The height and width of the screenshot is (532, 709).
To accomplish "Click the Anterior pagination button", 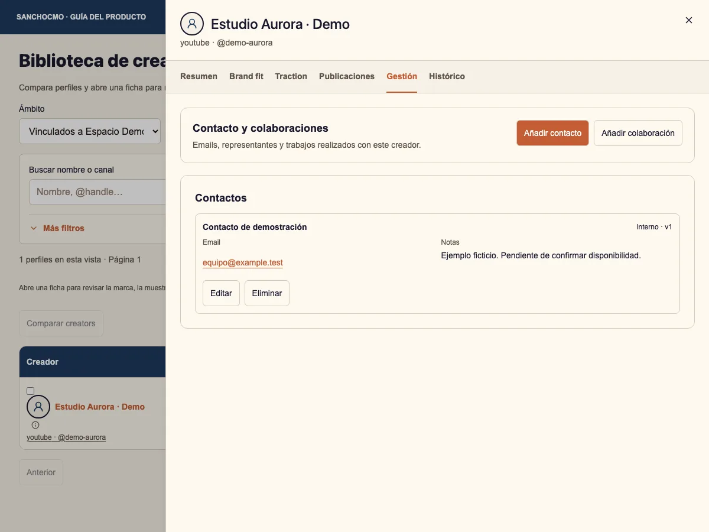I will (x=41, y=472).
